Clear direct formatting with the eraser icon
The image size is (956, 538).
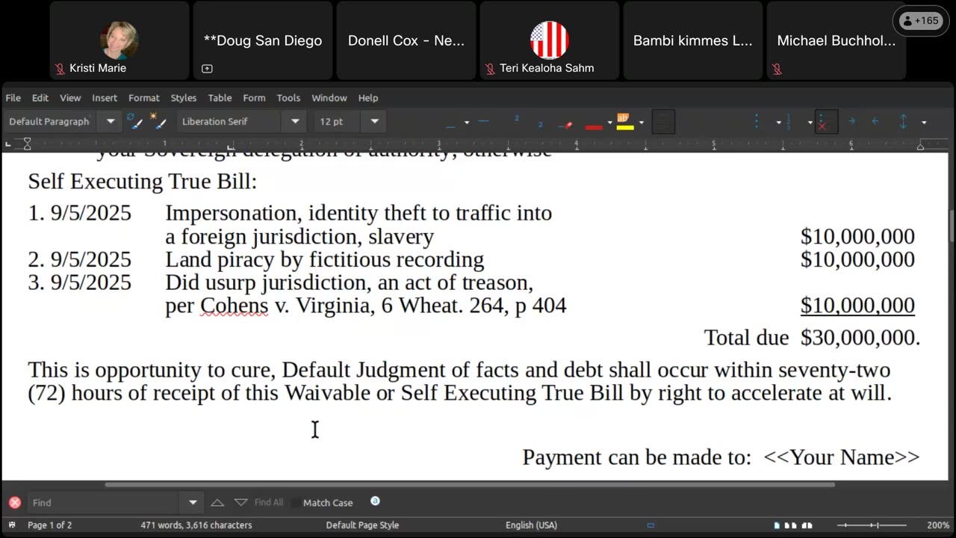click(x=566, y=123)
